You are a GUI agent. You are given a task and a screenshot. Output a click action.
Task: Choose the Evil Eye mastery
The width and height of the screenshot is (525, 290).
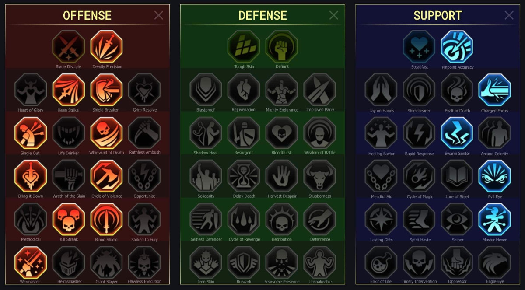coord(495,176)
